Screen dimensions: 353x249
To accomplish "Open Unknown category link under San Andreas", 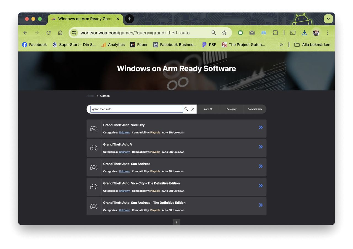I will click(x=124, y=171).
